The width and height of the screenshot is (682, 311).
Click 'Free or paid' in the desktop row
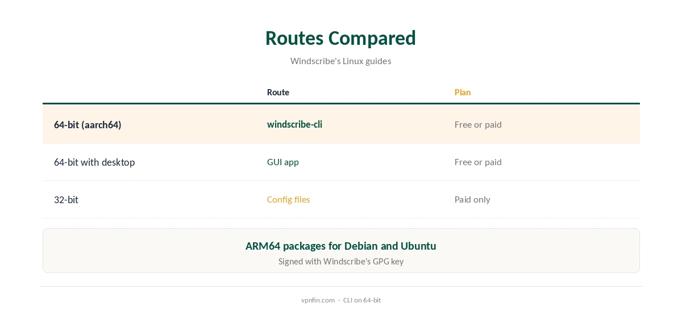[x=478, y=162]
